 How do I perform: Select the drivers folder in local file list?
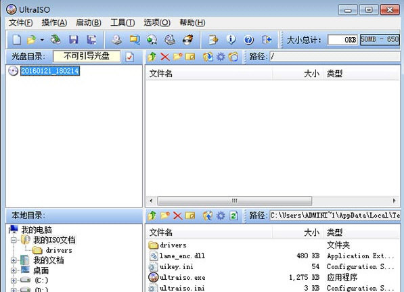(x=173, y=245)
